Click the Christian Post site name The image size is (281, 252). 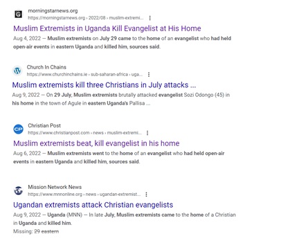(x=44, y=125)
